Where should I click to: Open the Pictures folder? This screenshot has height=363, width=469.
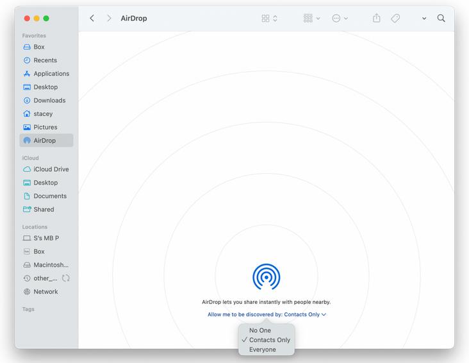tap(46, 127)
